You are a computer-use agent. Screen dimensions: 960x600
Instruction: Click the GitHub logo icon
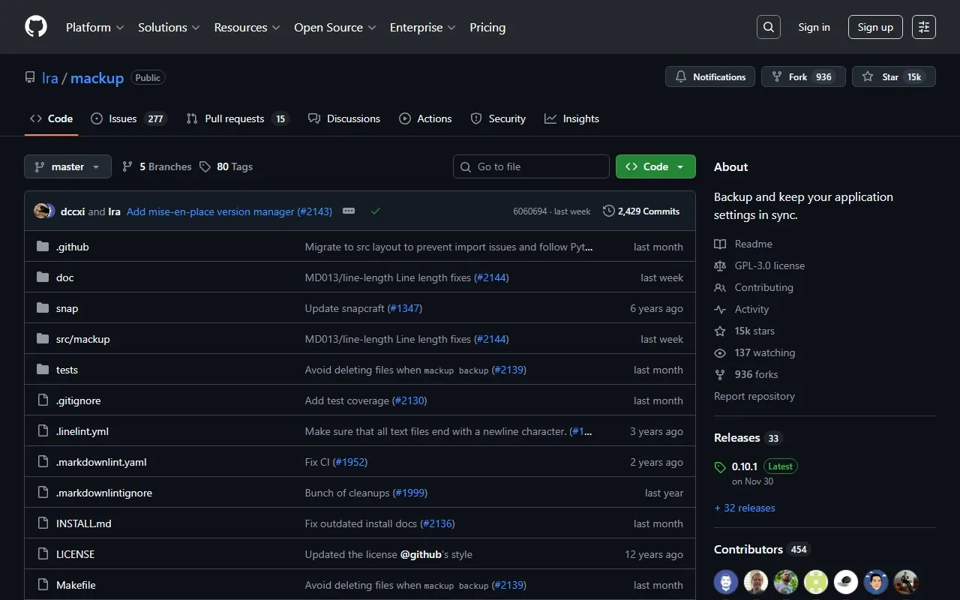tap(36, 27)
